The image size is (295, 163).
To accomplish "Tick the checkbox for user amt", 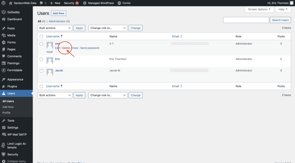I will (x=41, y=44).
